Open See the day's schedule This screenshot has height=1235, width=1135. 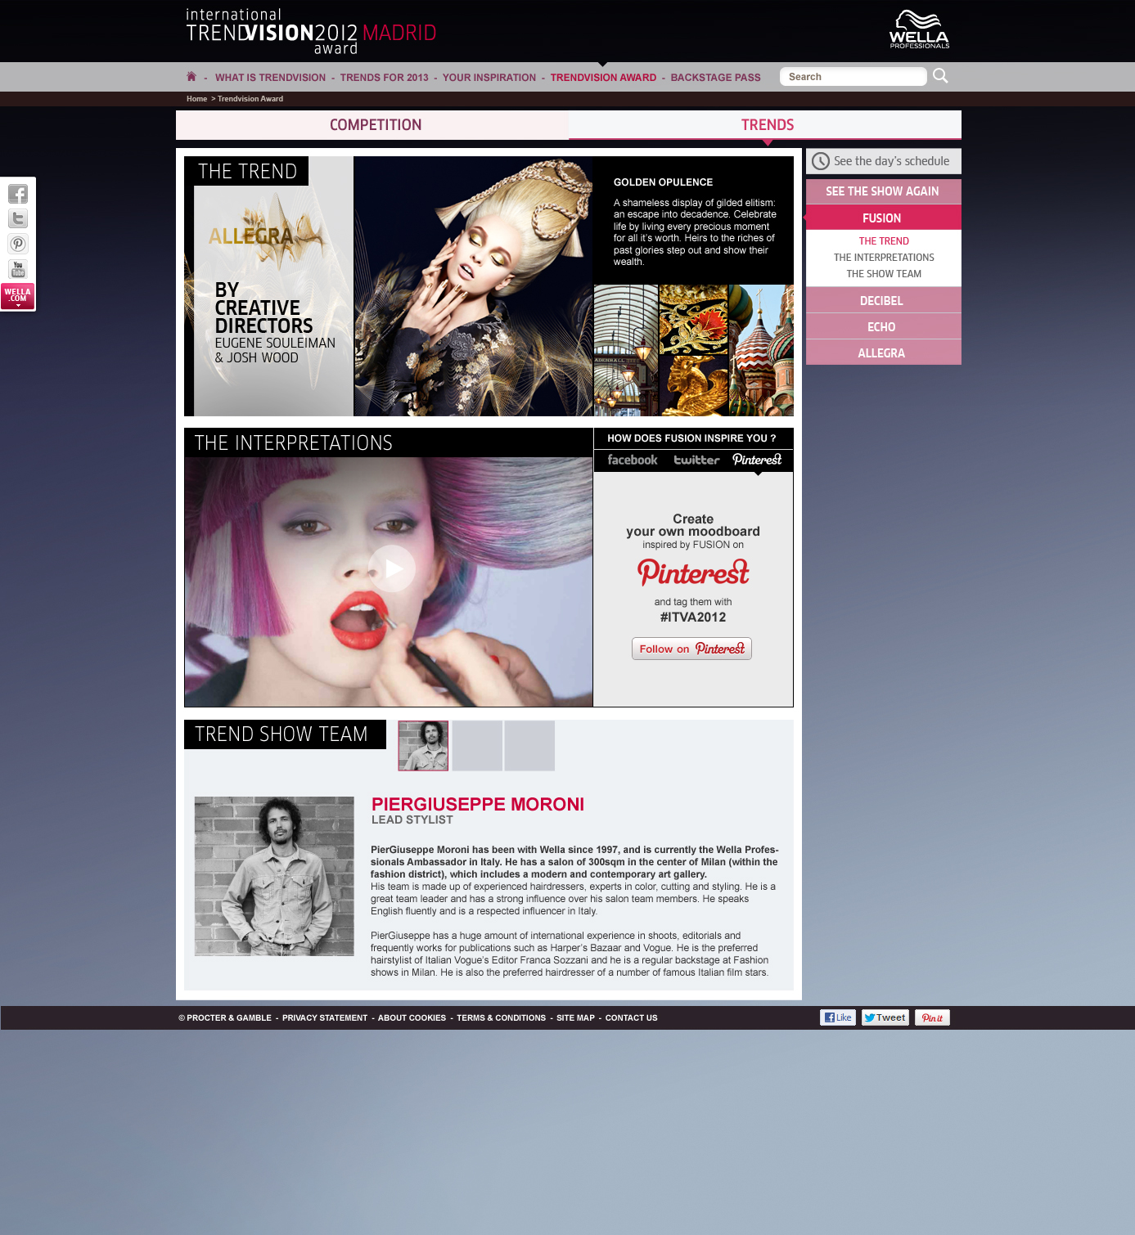884,161
